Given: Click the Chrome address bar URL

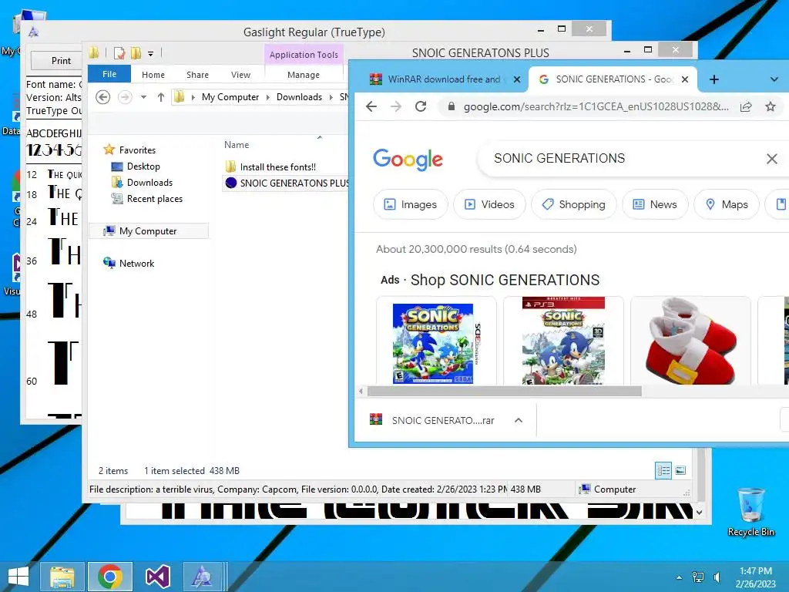Looking at the screenshot, I should 596,106.
